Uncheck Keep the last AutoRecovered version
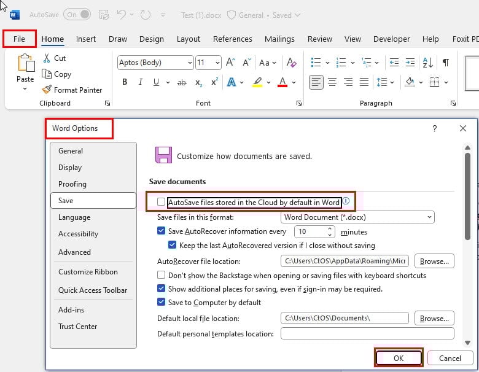 pos(172,245)
